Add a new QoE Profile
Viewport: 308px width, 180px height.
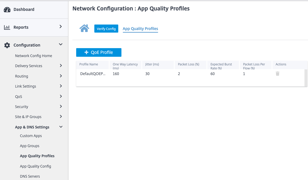[x=99, y=52]
